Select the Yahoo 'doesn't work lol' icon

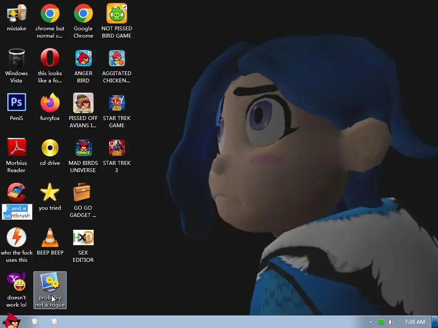(17, 282)
